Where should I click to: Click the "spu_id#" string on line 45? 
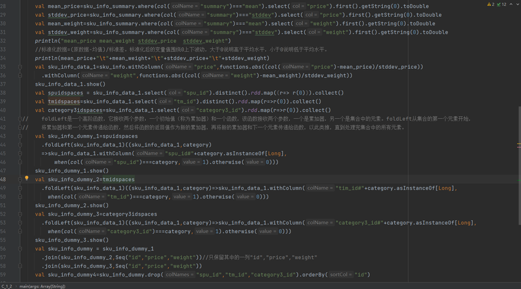tap(180, 153)
